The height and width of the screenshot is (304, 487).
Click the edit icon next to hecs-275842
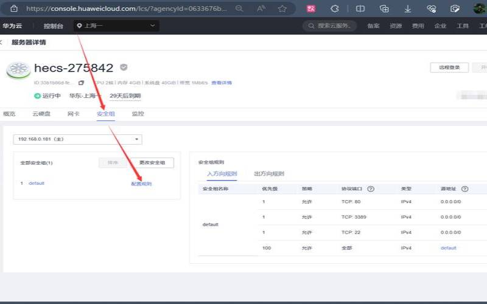coord(124,67)
